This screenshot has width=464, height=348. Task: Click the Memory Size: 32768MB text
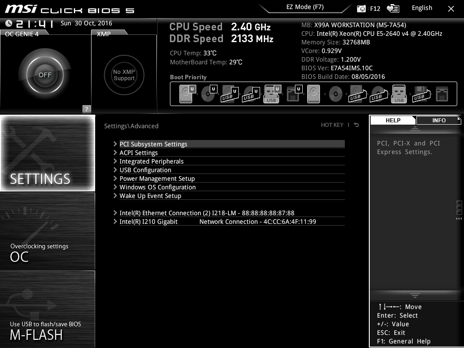click(336, 42)
